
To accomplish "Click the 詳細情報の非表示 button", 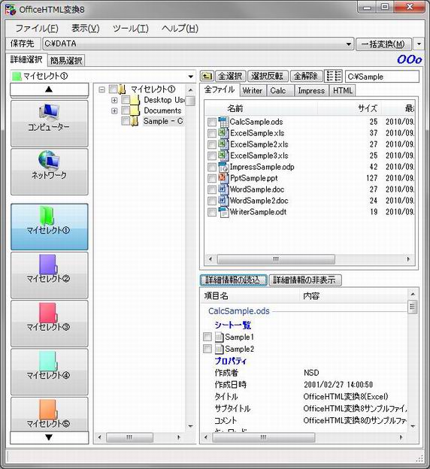I will 305,280.
